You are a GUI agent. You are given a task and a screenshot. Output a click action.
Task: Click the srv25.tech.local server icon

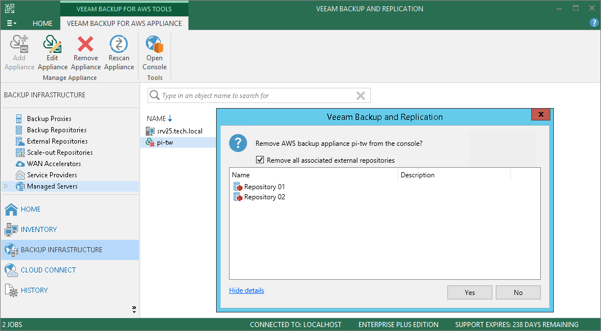[x=150, y=131]
